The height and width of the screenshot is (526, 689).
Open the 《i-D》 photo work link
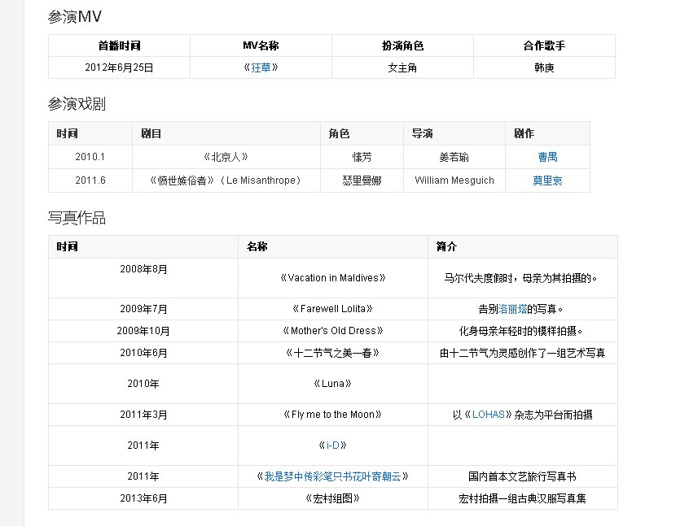point(331,445)
